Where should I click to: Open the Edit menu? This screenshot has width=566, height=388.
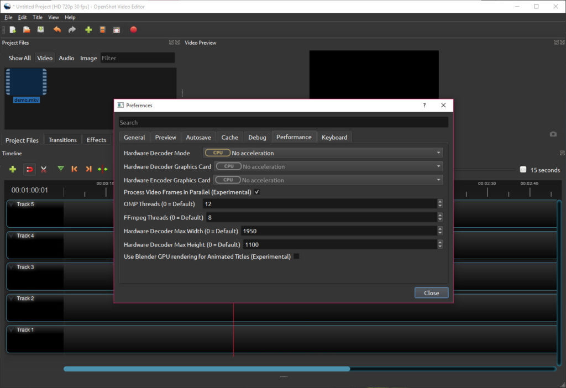(22, 17)
